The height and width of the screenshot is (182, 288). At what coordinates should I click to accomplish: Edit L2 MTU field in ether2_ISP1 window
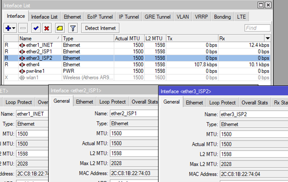point(134,153)
